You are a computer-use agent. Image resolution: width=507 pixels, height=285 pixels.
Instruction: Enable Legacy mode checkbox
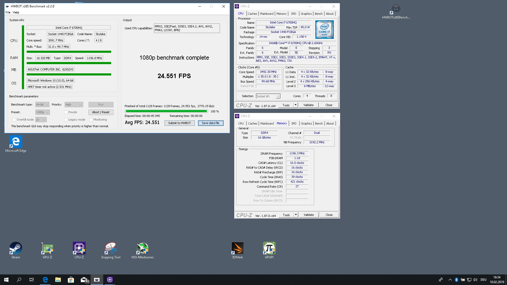[x=66, y=120]
